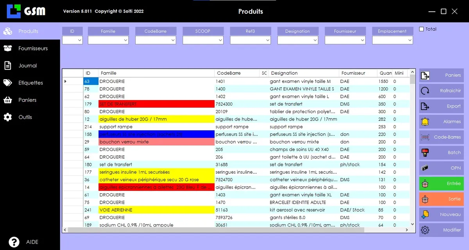Screen dimensions: 469x250
Task: Click the AIDE question mark icon
Action: 14,242
